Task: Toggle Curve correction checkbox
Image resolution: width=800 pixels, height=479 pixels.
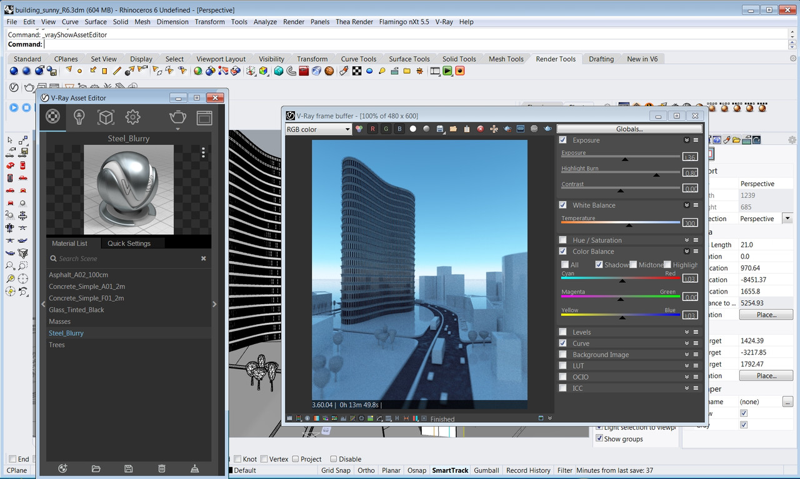Action: click(563, 343)
